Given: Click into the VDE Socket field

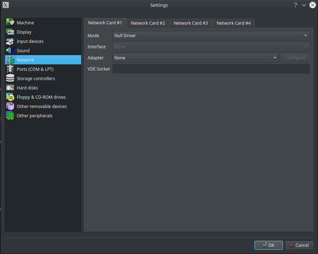Looking at the screenshot, I should pyautogui.click(x=211, y=69).
